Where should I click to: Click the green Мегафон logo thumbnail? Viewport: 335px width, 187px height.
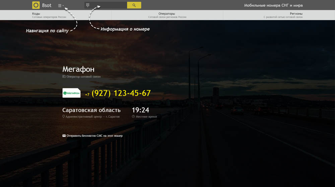click(71, 93)
